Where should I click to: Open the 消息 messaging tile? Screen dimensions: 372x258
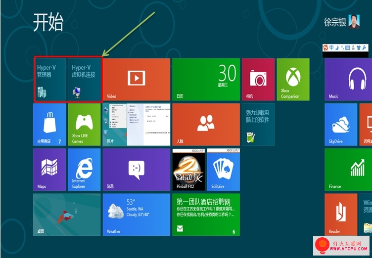(x=137, y=170)
